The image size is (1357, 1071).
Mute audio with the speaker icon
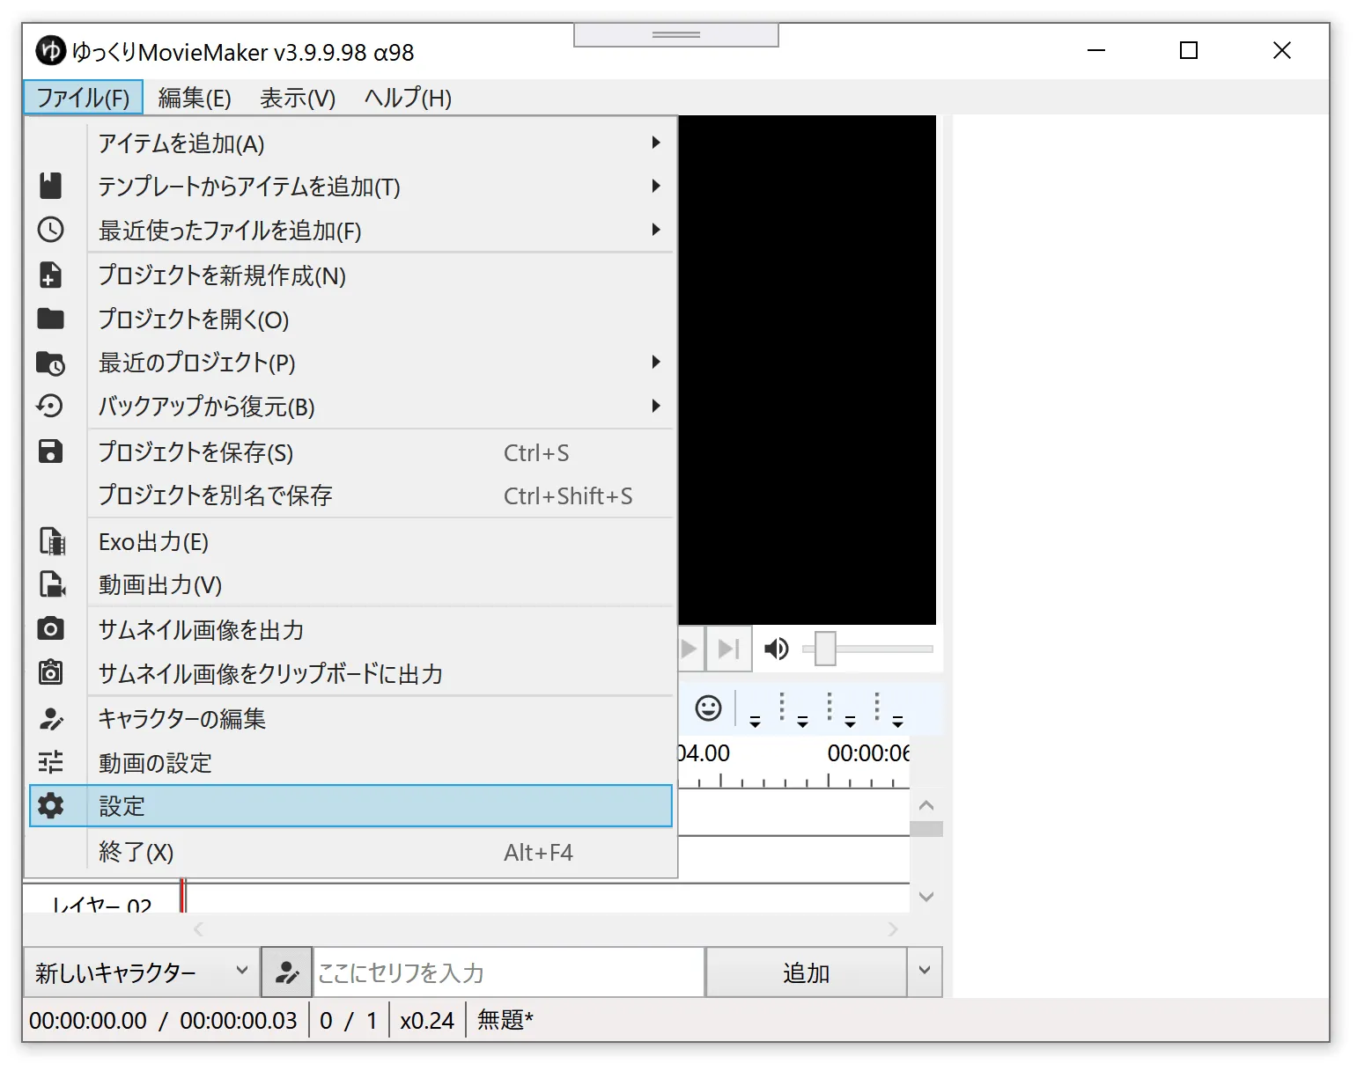[776, 649]
